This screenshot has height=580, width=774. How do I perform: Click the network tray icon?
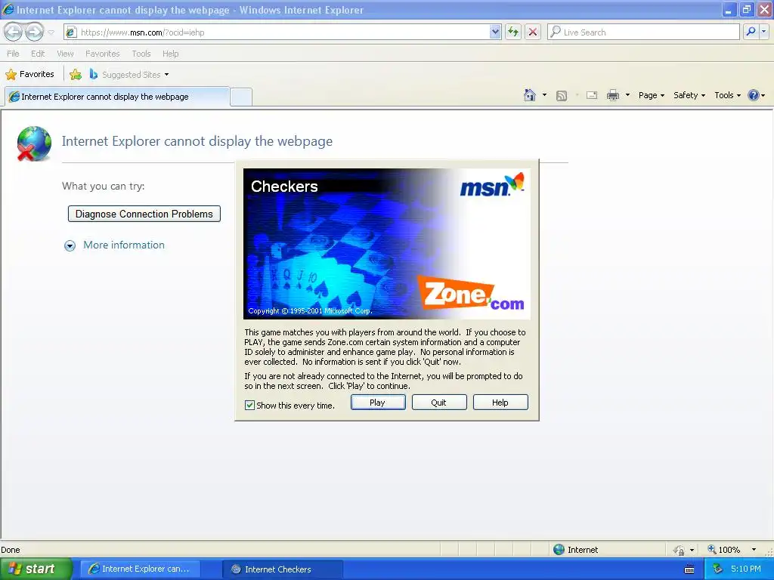coord(718,569)
